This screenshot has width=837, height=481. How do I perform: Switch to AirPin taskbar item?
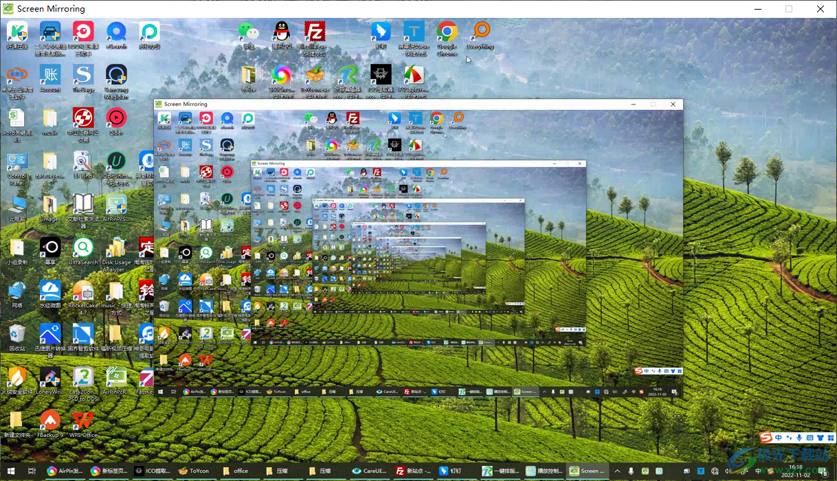(x=65, y=471)
